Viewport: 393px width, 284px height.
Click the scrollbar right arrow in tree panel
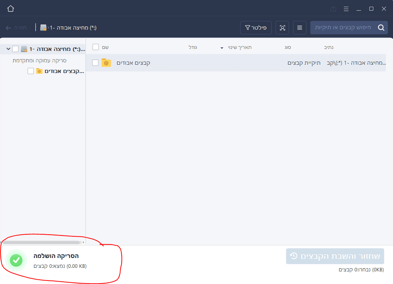83,242
